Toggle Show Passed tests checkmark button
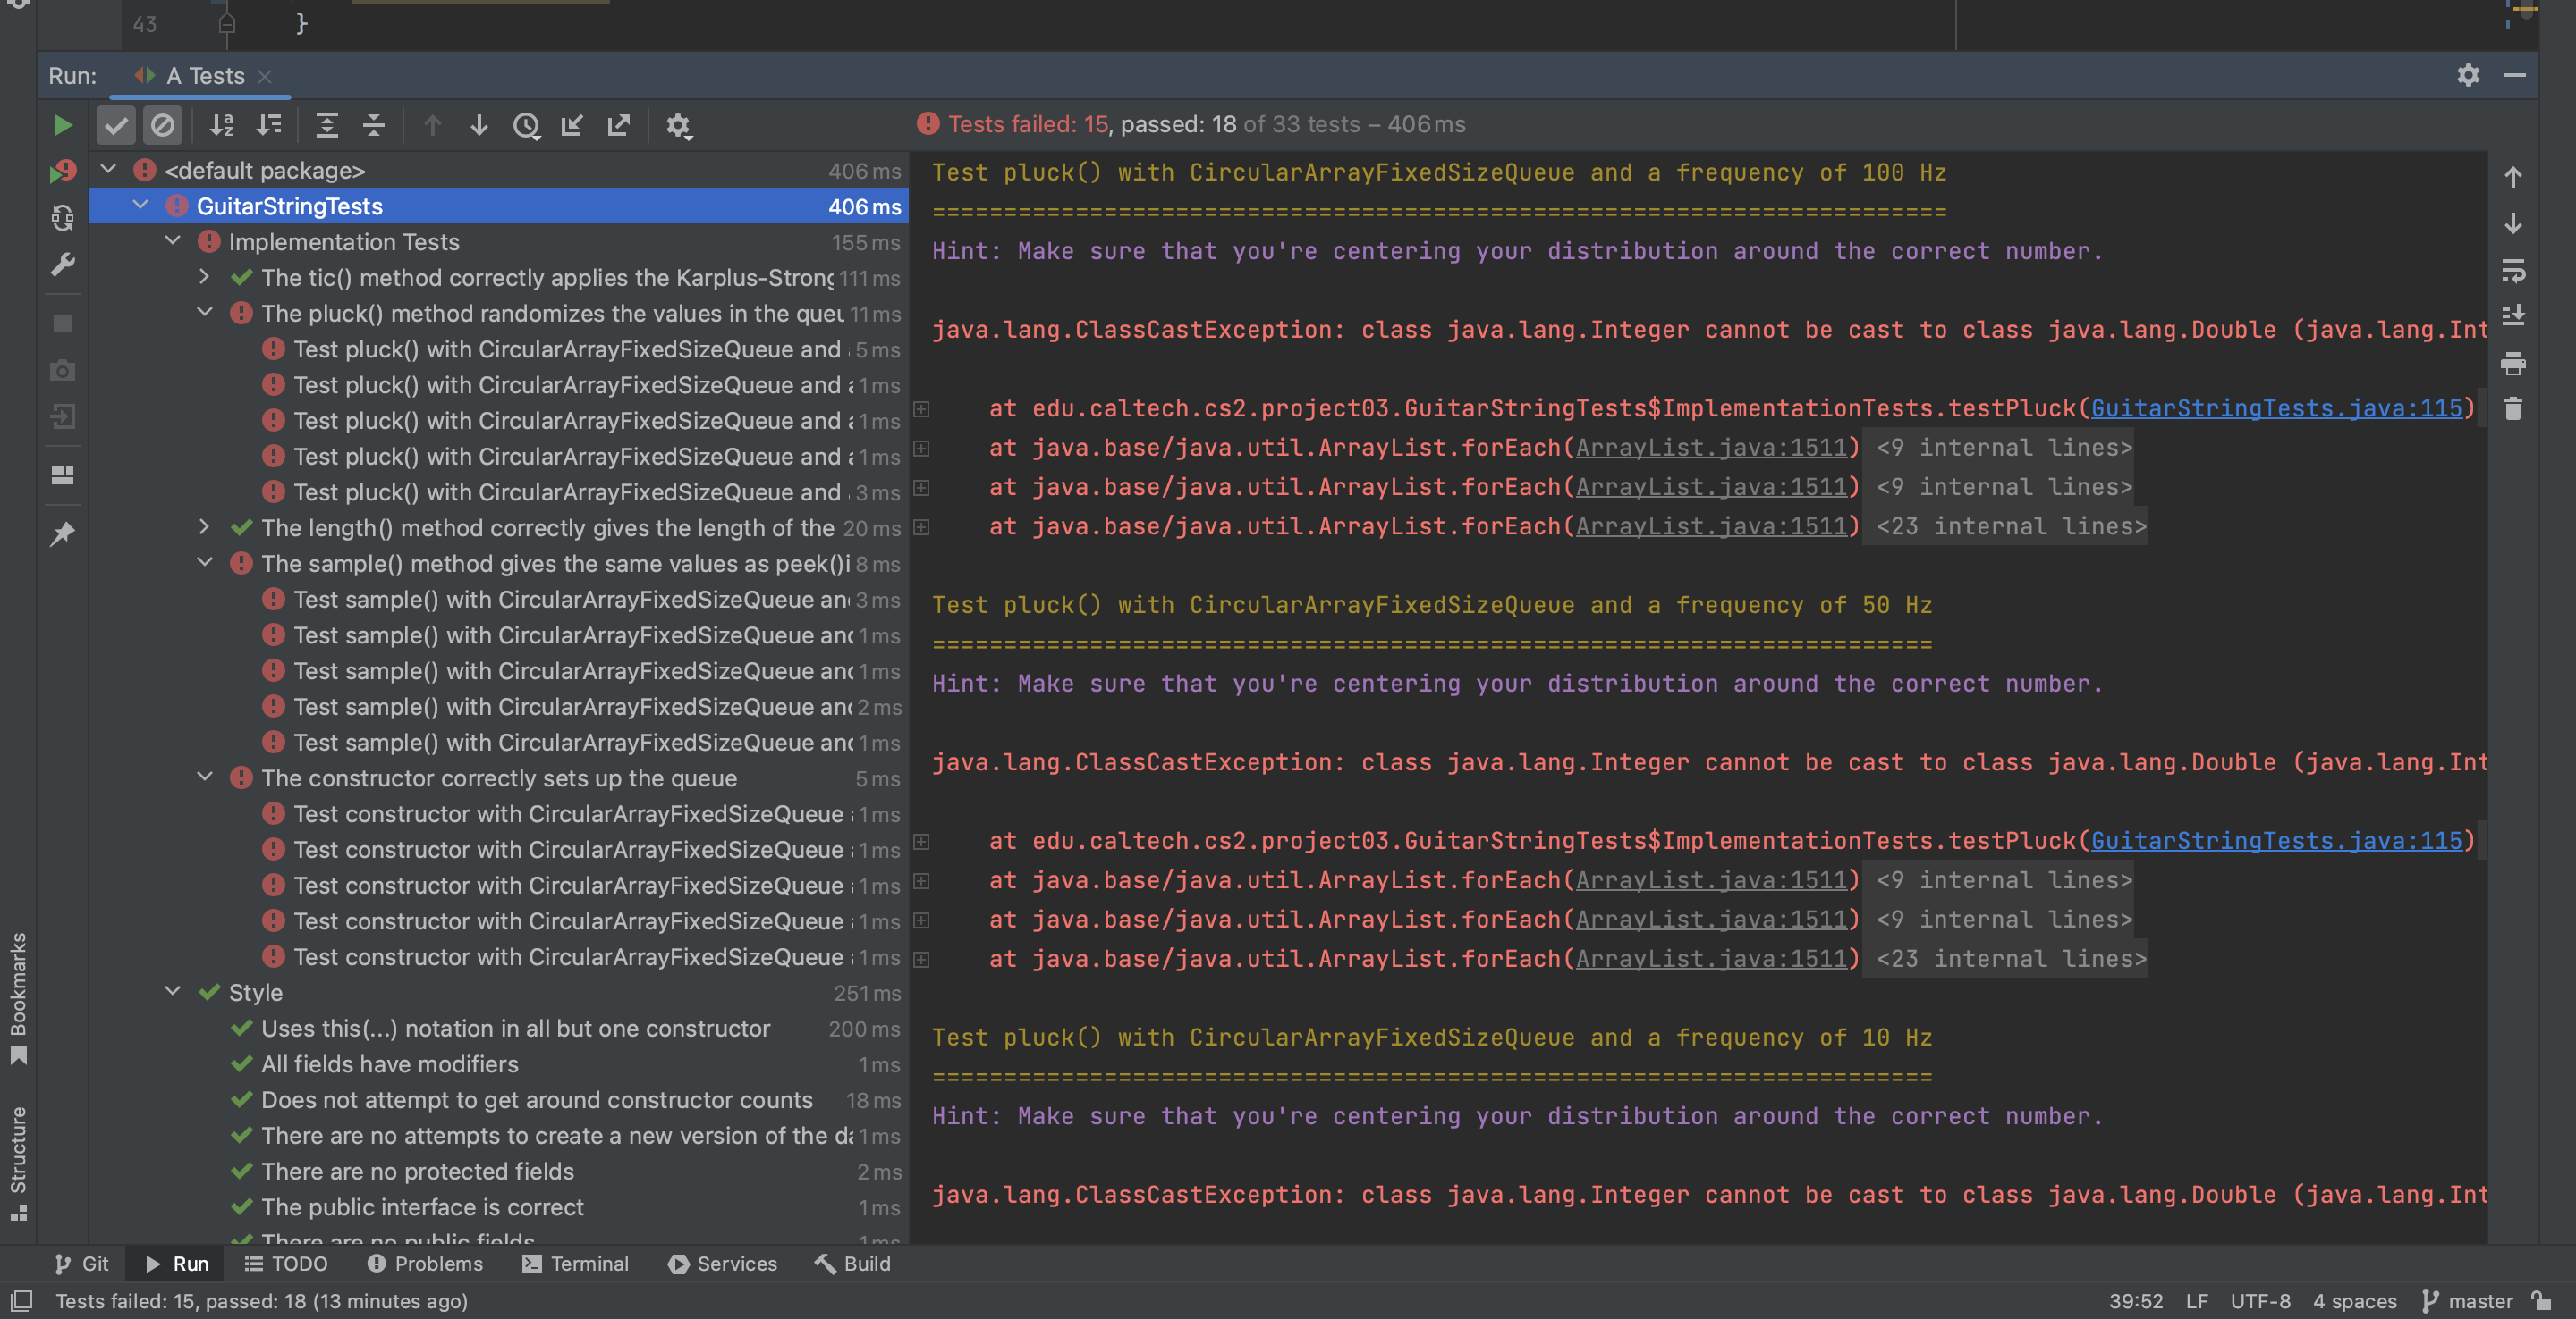The width and height of the screenshot is (2576, 1319). (116, 125)
